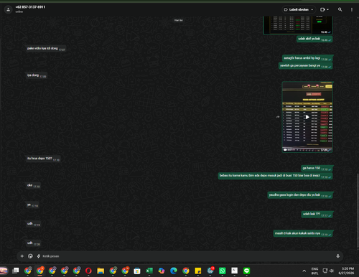This screenshot has width=359, height=277.
Task: Open the WhatsApp app in the taskbar
Action: pyautogui.click(x=223, y=271)
